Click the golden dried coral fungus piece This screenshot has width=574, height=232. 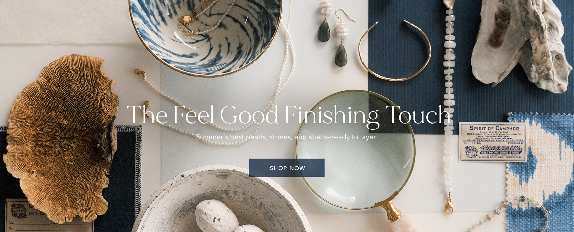[x=61, y=137]
